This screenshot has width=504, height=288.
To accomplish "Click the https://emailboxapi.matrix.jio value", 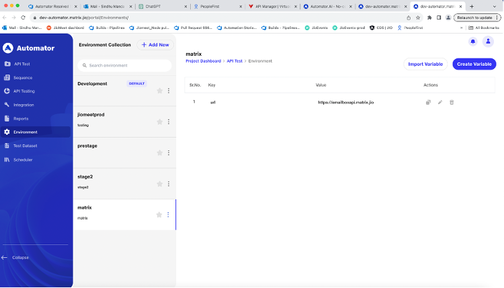I will point(346,103).
